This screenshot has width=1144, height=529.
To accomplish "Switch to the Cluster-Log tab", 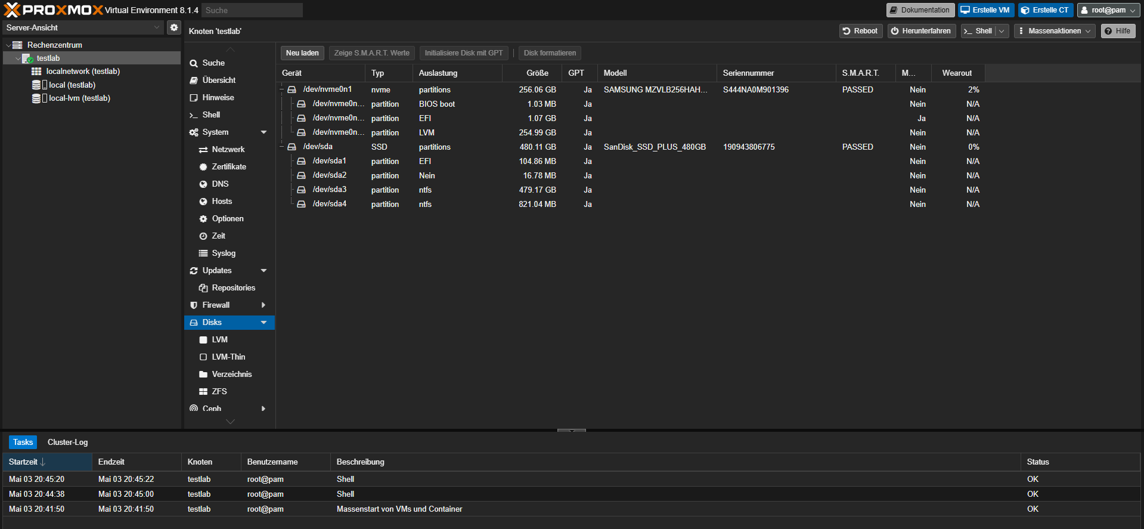I will click(x=67, y=442).
